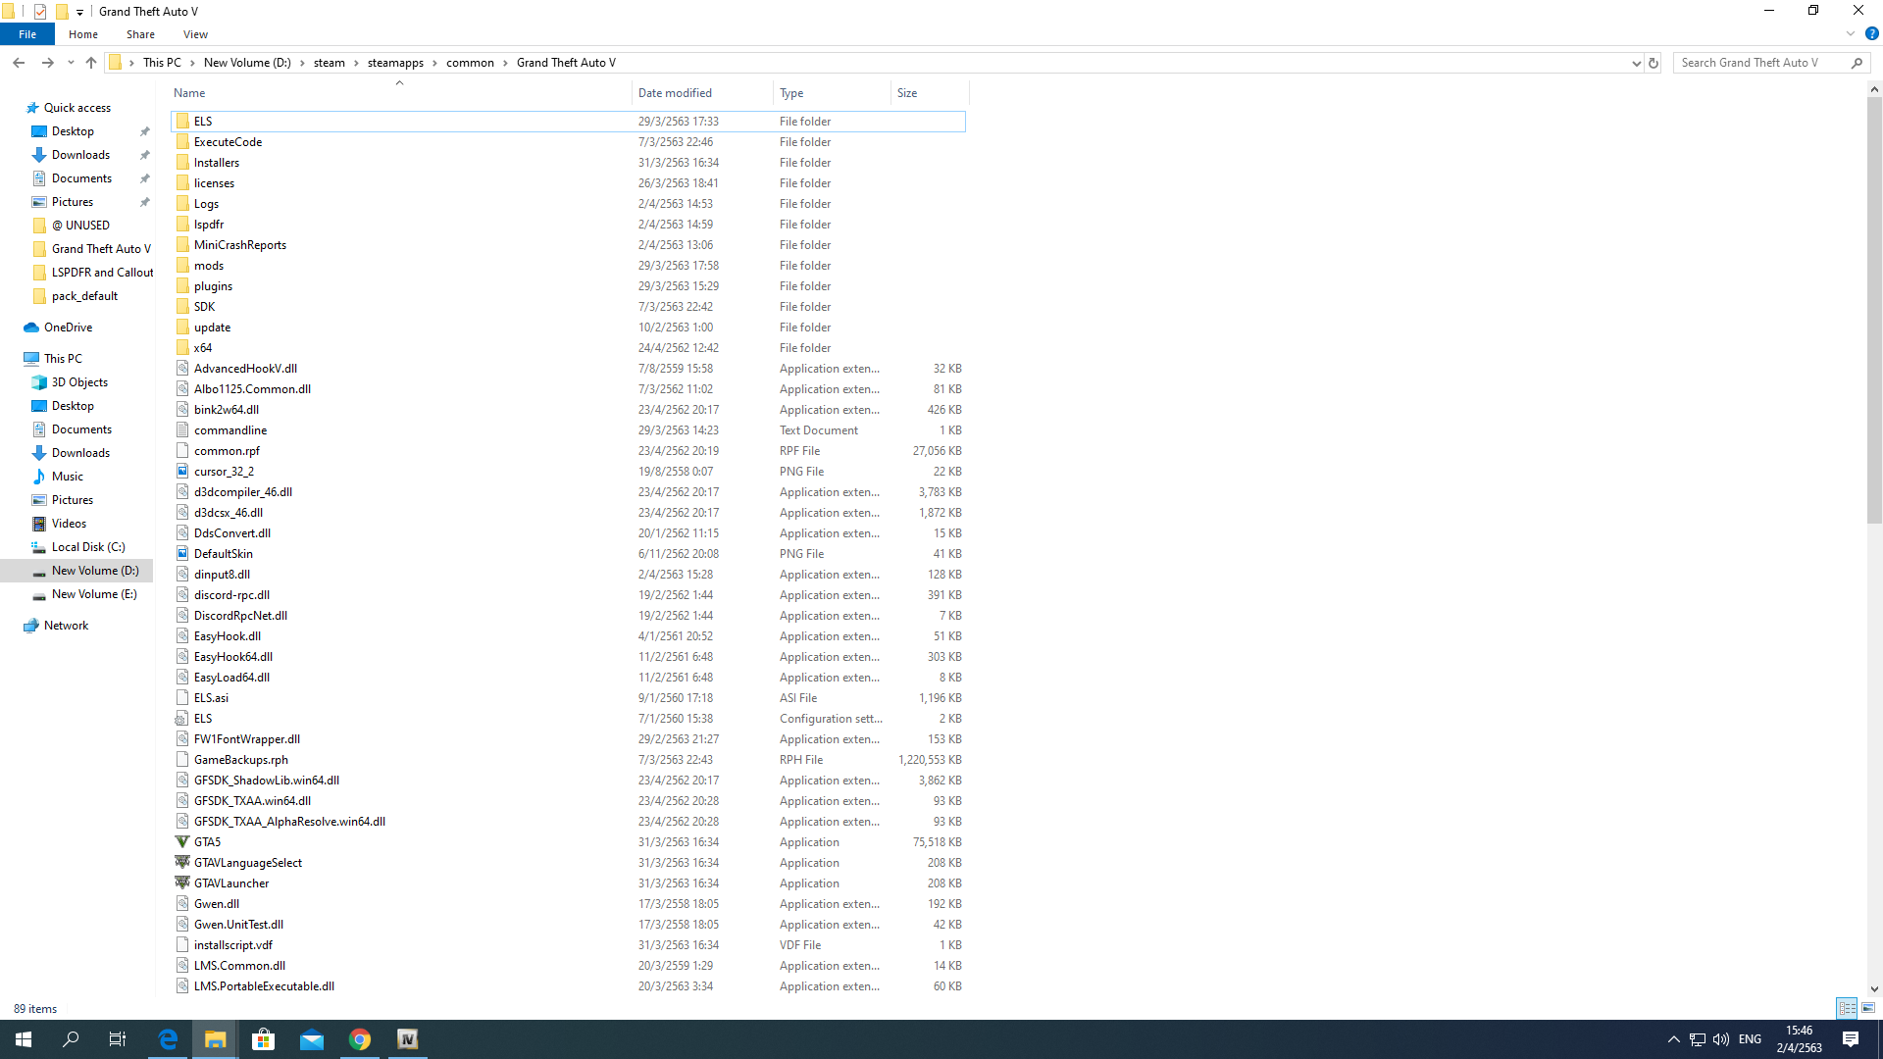Open Google Chrome from the taskbar

pyautogui.click(x=360, y=1039)
